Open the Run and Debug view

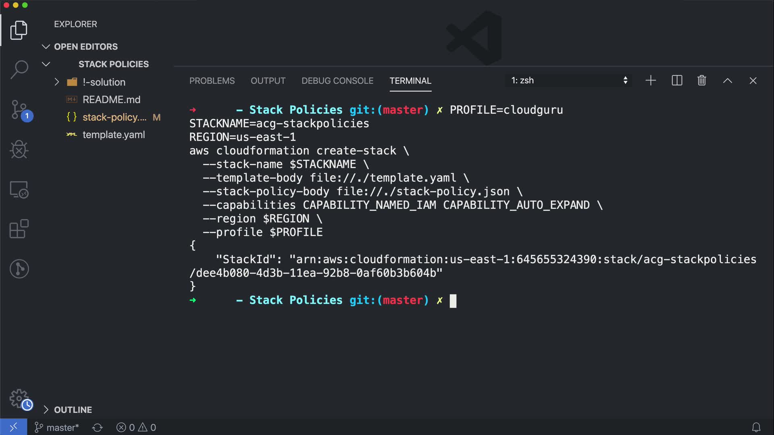point(19,149)
